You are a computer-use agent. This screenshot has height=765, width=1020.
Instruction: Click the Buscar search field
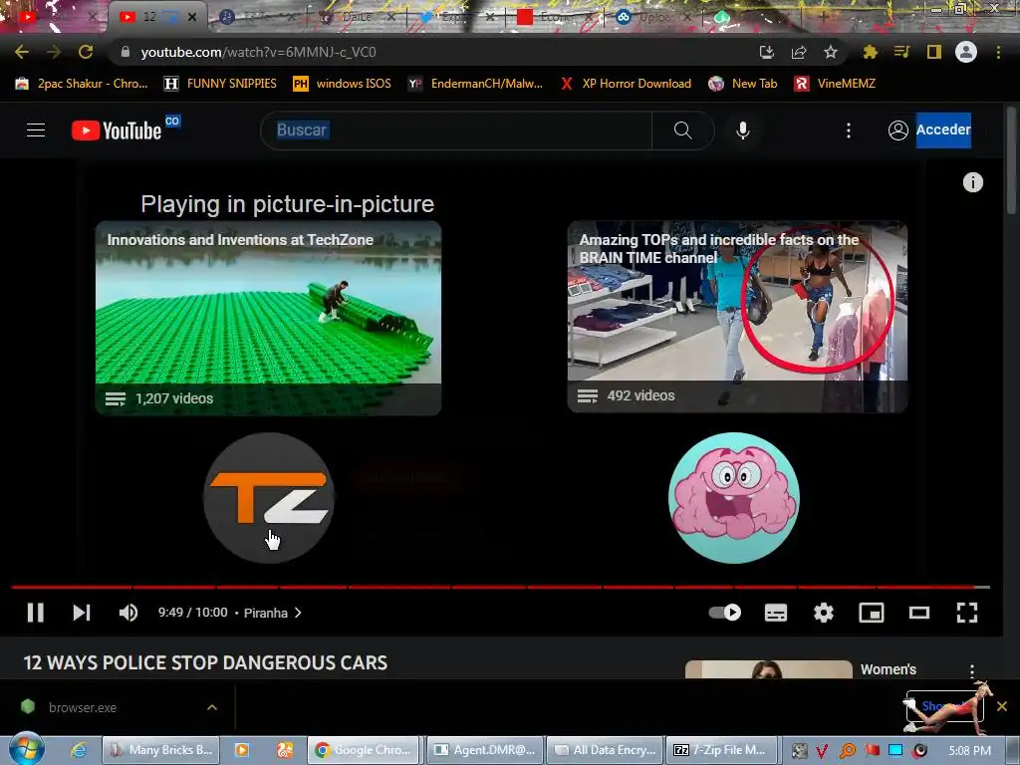(x=456, y=130)
